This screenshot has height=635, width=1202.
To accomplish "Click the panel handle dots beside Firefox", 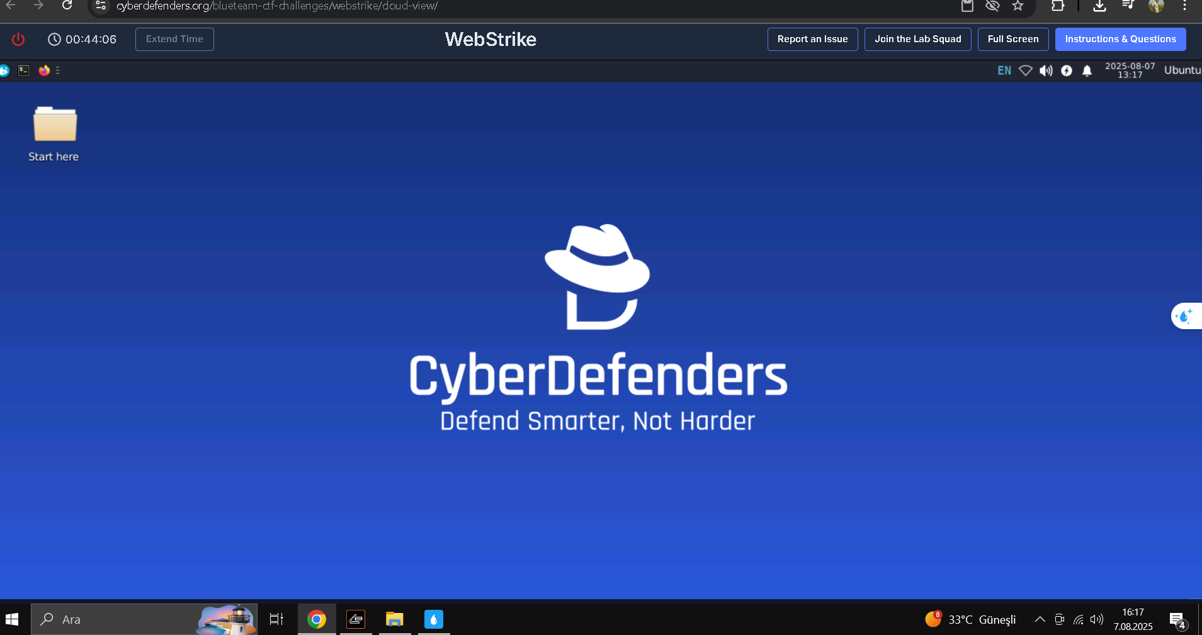I will pos(57,70).
